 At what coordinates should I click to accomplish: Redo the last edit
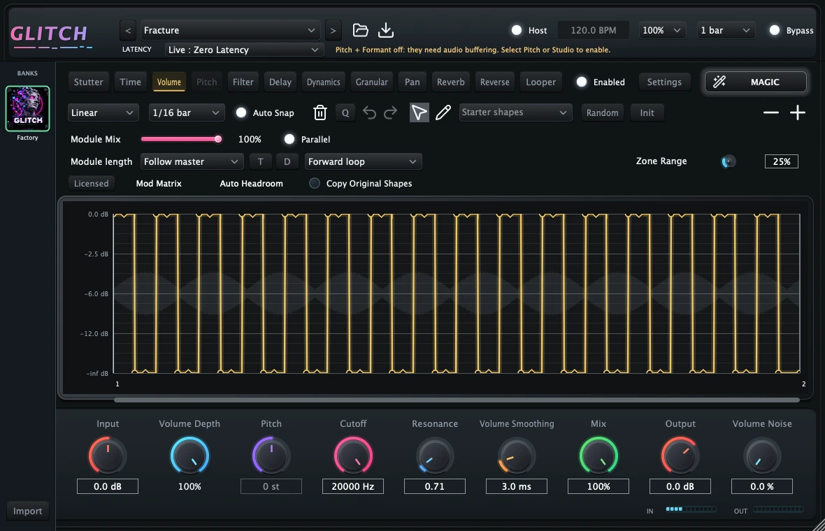[390, 112]
